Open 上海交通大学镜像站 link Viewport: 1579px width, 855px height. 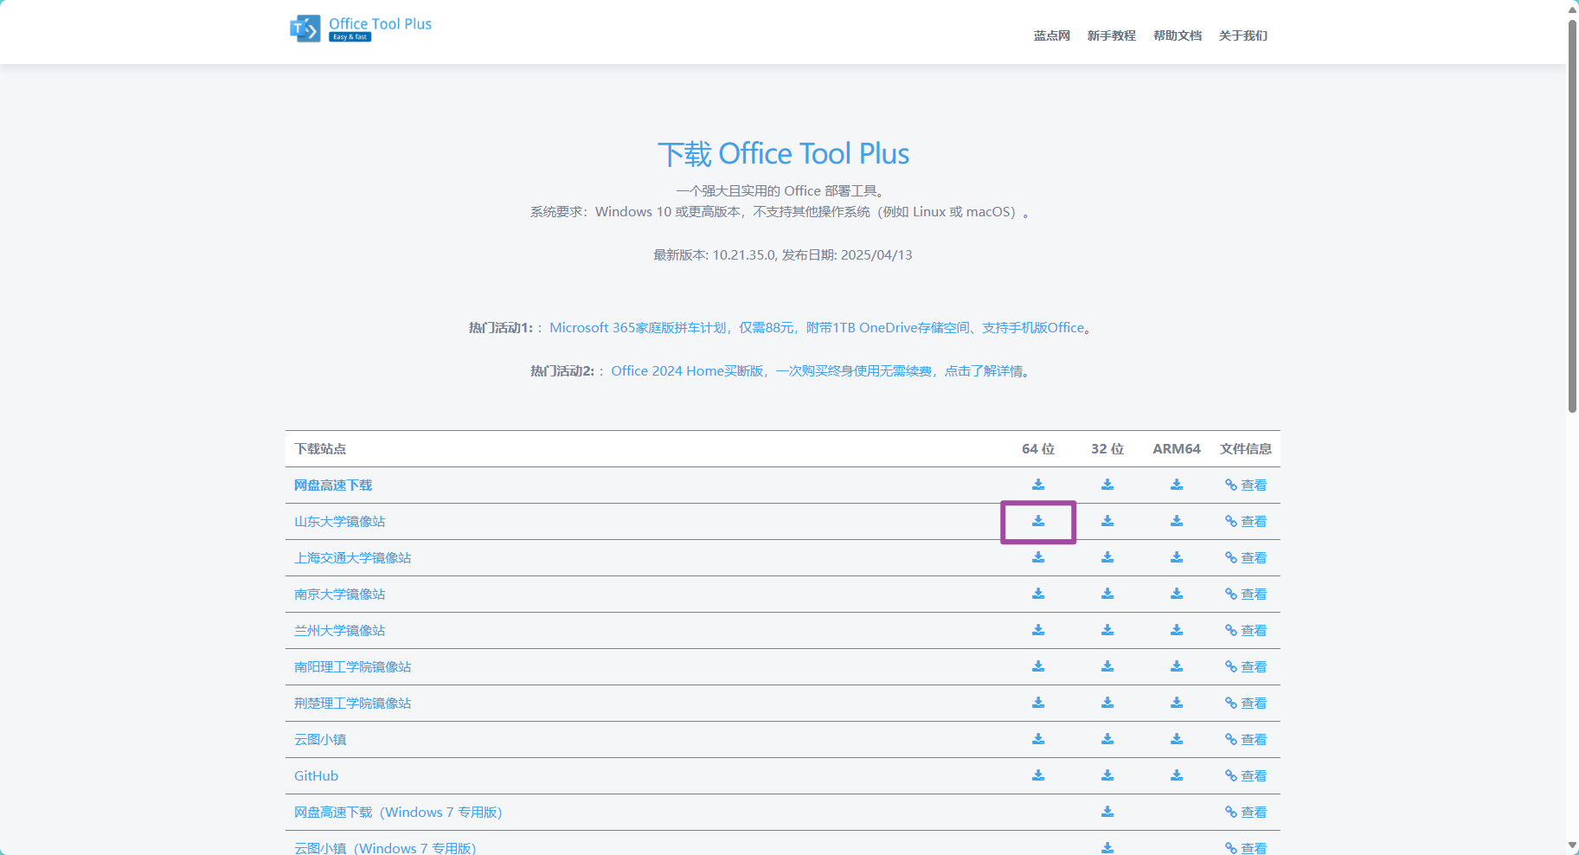[x=353, y=558]
